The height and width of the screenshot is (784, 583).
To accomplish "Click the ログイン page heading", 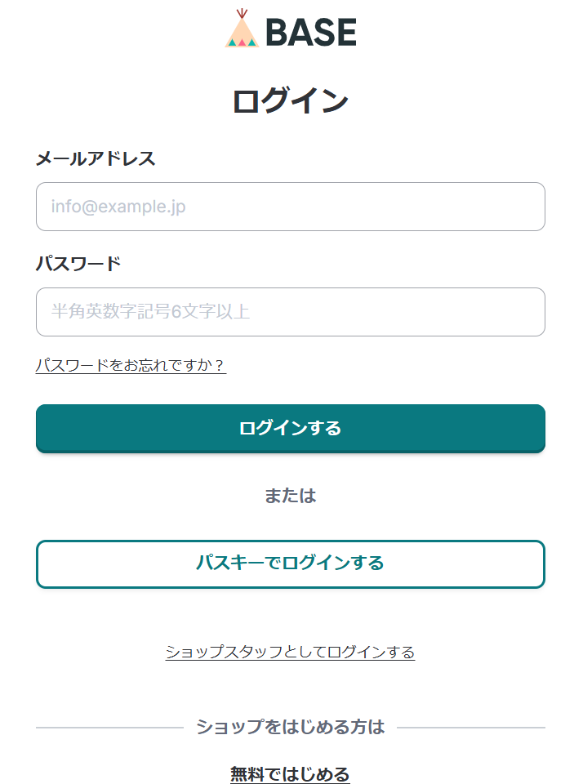I will [291, 102].
